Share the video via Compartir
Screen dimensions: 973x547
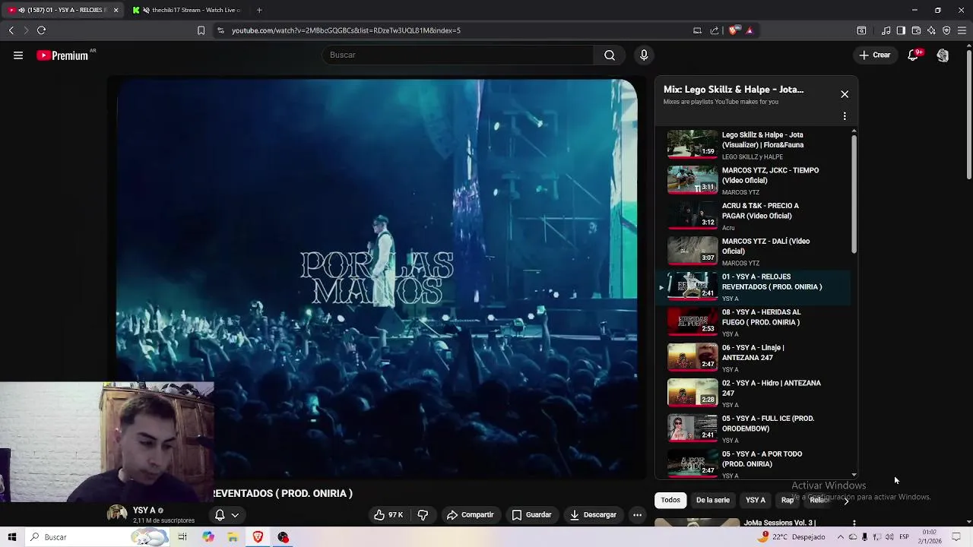(x=471, y=514)
